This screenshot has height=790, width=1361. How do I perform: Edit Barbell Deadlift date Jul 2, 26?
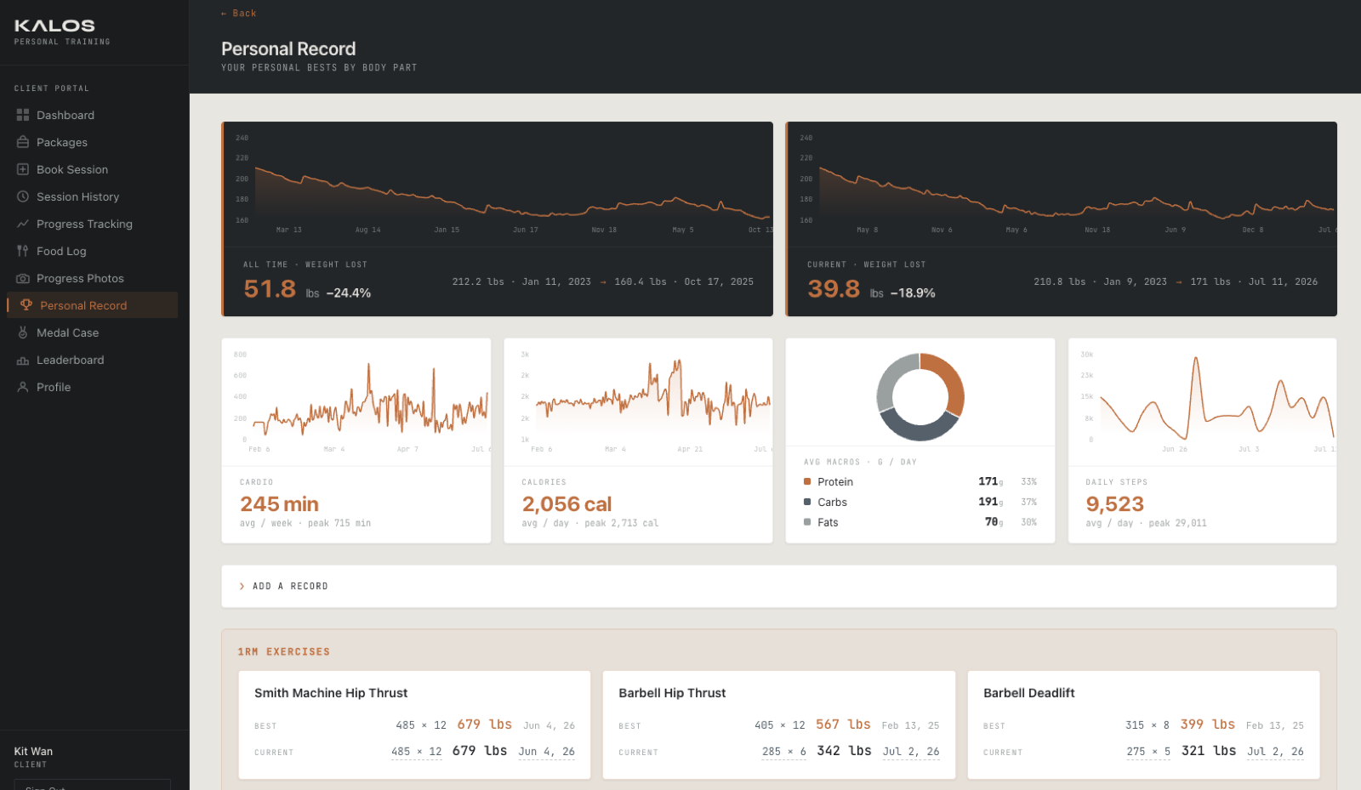pos(1275,752)
